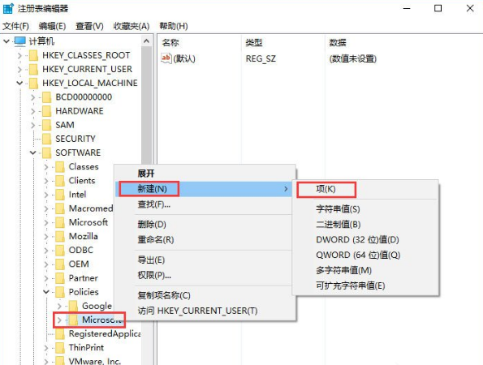Choose 权限(P)... in the context menu

pos(154,275)
